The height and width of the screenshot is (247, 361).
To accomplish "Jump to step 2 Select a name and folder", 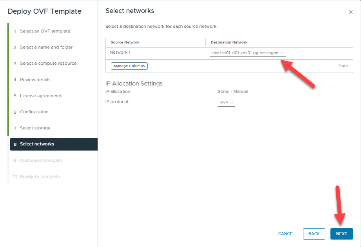I will (46, 47).
